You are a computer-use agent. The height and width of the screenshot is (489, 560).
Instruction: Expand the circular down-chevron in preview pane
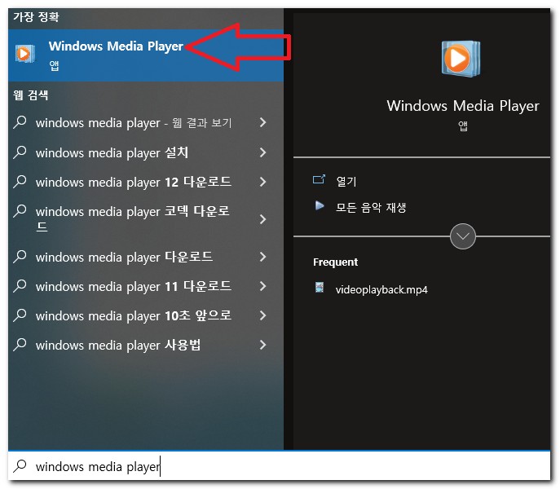[x=463, y=236]
